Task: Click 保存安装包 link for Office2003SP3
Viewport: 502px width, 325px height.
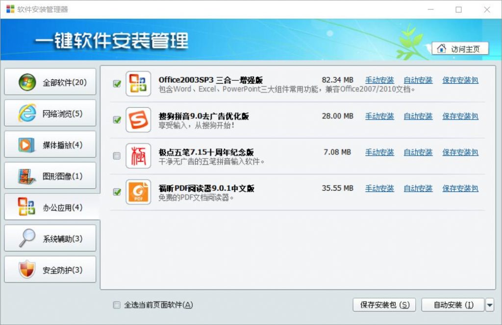Action: (460, 80)
